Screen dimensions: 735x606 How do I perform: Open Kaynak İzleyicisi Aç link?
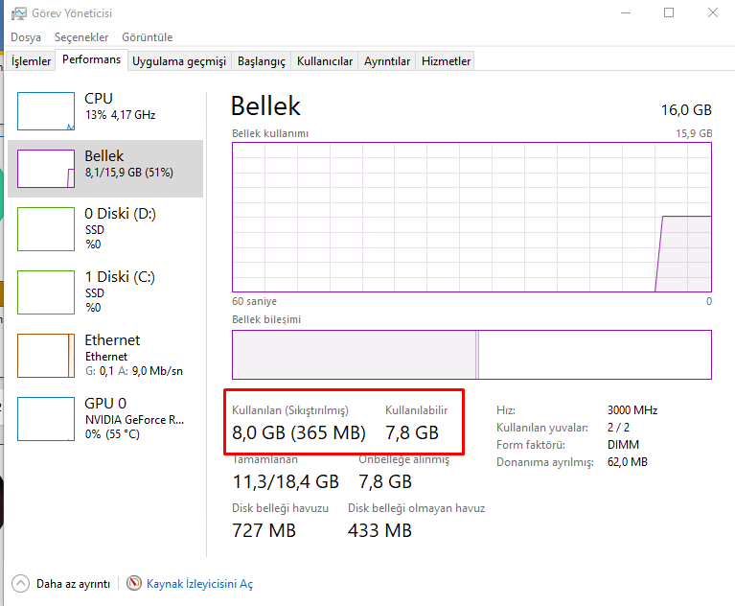point(199,583)
